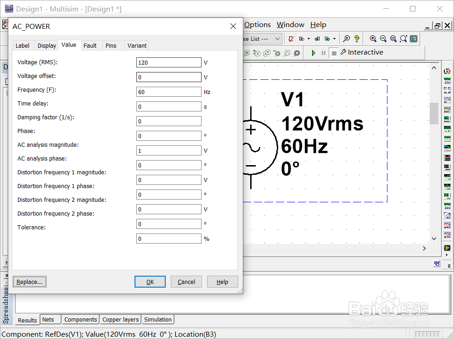
Task: Open the Options menu
Action: point(258,25)
